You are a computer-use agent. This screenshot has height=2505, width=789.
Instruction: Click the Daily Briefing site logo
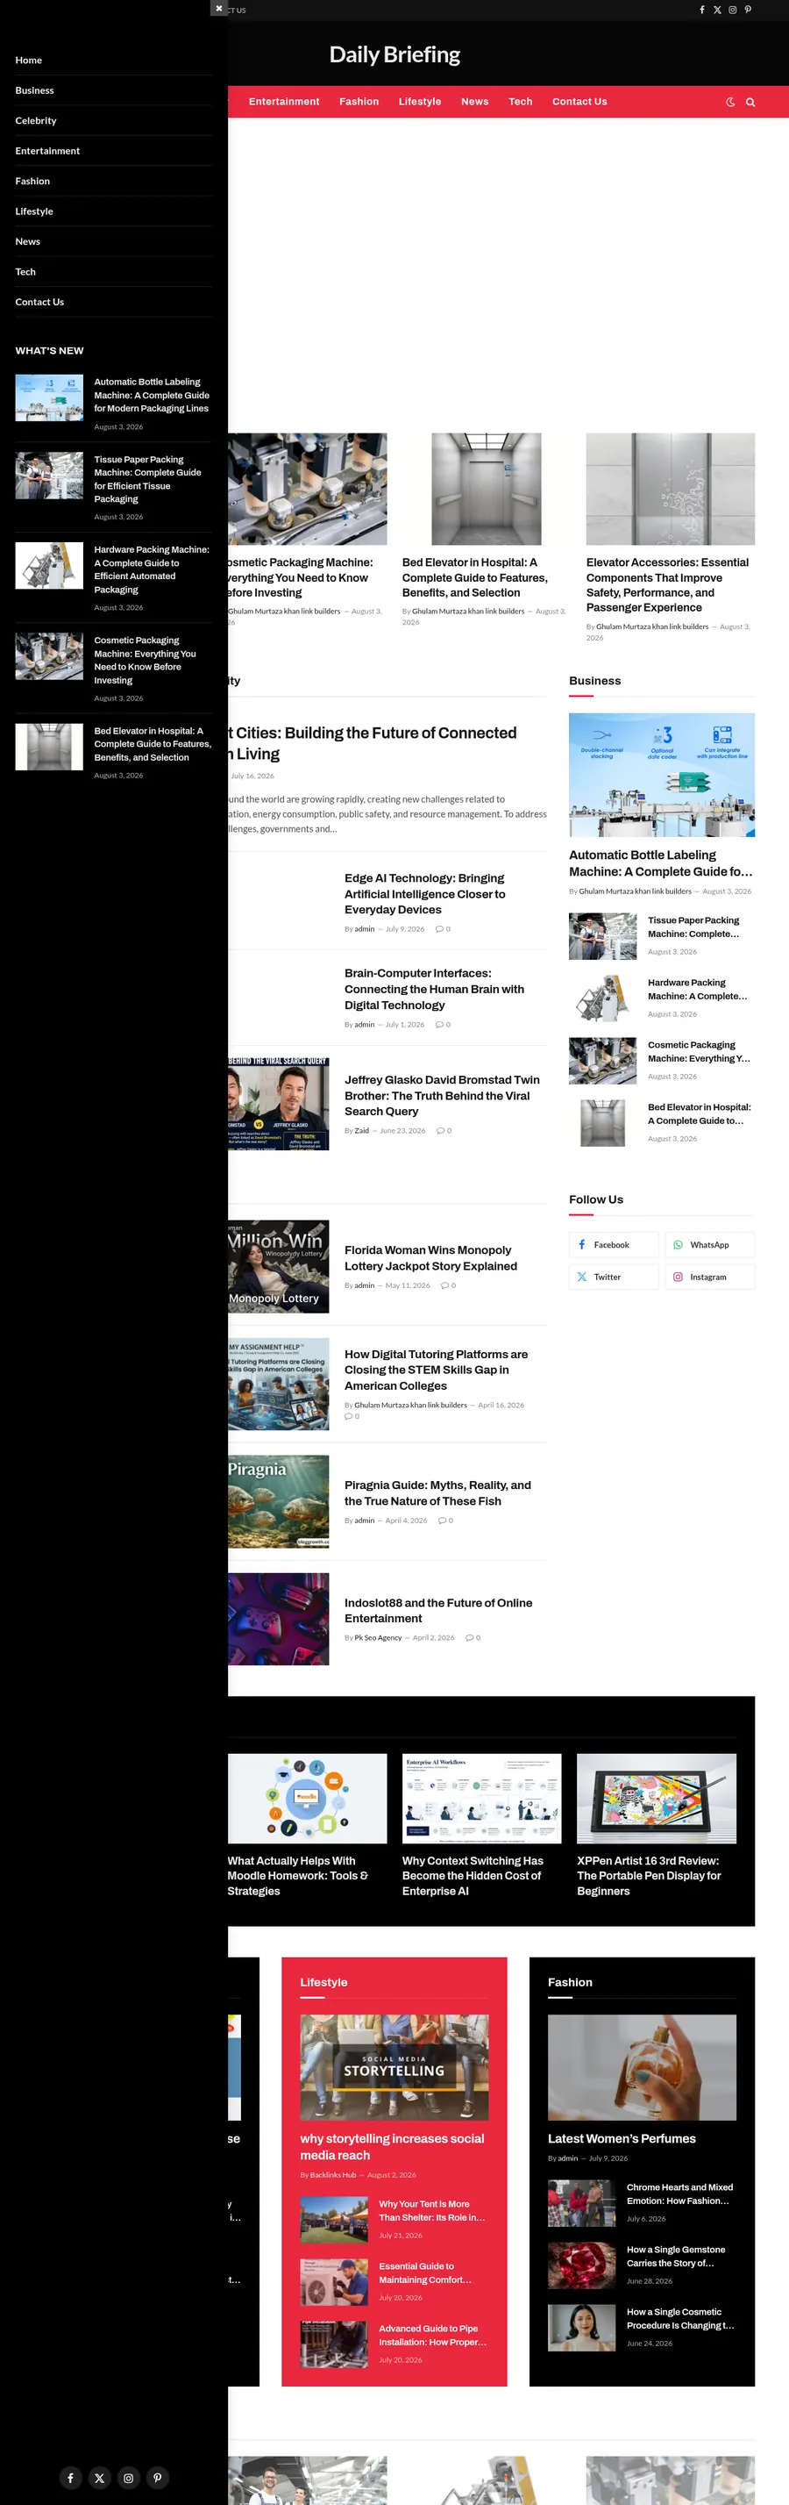pos(394,54)
